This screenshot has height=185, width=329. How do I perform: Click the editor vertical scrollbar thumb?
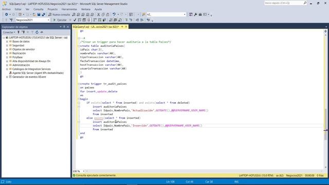click(x=325, y=124)
